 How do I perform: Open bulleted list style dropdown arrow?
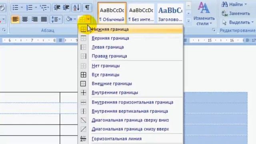tap(22, 8)
